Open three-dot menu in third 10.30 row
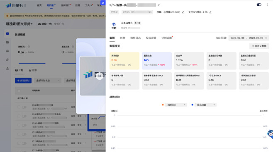The height and width of the screenshot is (152, 273). click(85, 125)
